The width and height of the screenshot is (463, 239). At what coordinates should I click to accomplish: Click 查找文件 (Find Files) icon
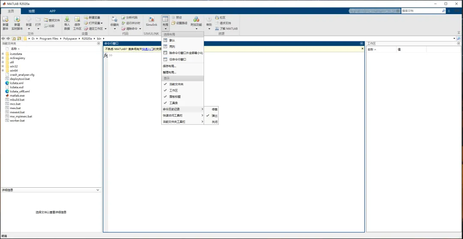pos(46,21)
